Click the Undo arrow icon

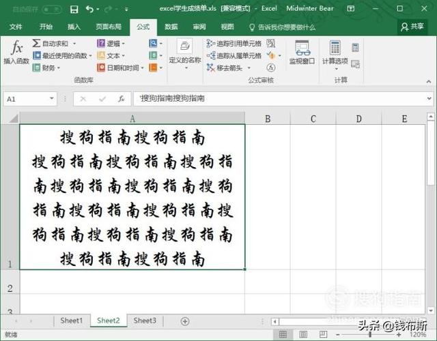pyautogui.click(x=89, y=10)
